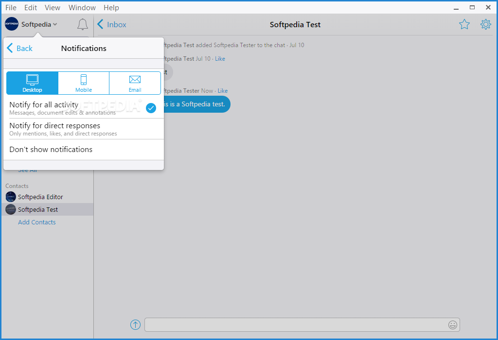The width and height of the screenshot is (498, 340).
Task: Click the blue checkmark on all activity
Action: point(151,108)
